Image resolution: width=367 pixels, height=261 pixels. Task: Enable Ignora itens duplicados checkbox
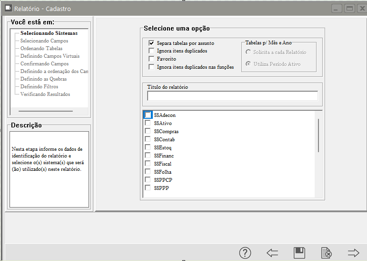coord(152,51)
